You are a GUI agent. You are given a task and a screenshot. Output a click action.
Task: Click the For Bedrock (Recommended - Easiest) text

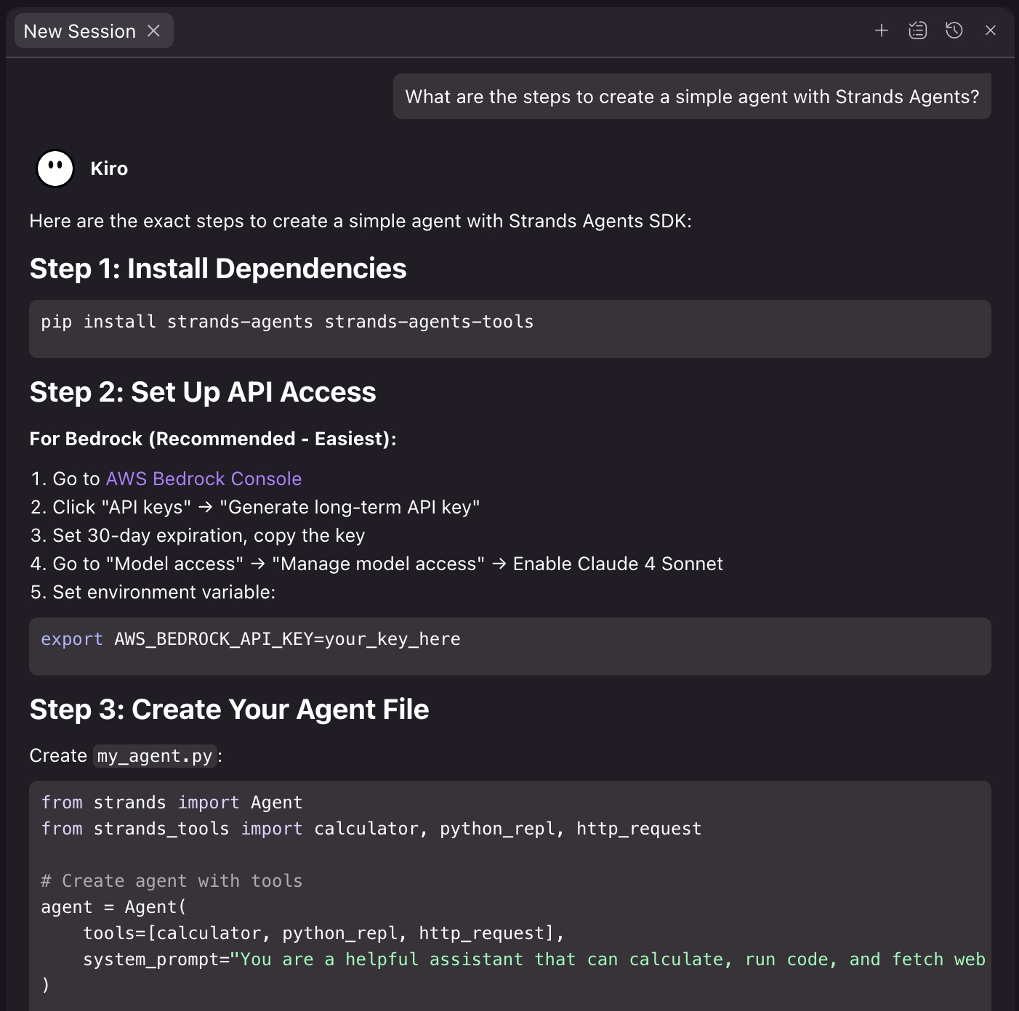[x=213, y=439]
